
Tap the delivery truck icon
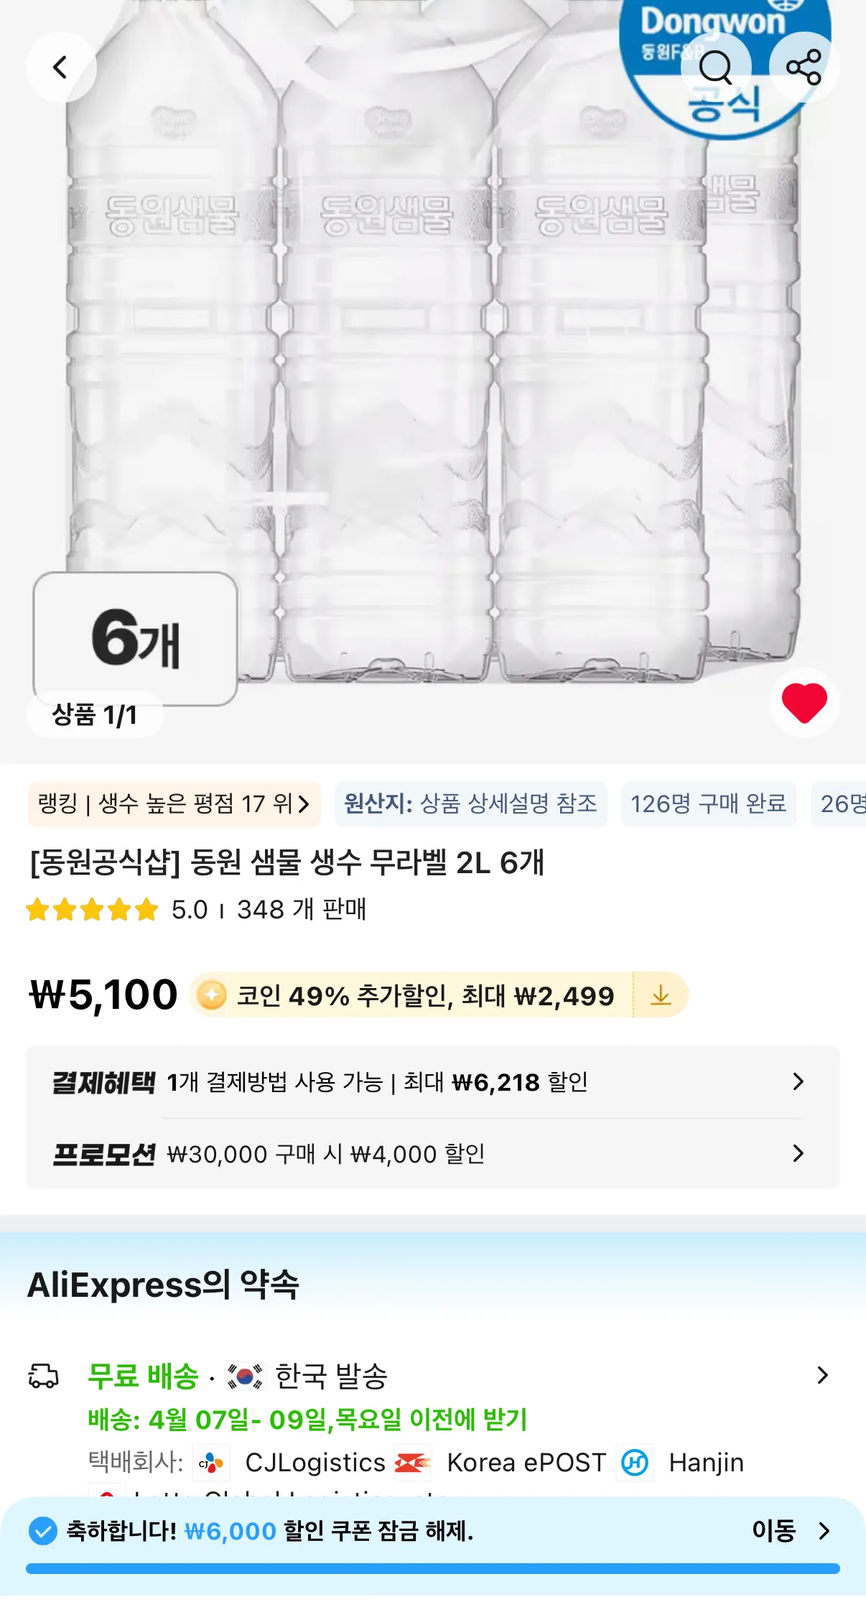(x=43, y=1376)
